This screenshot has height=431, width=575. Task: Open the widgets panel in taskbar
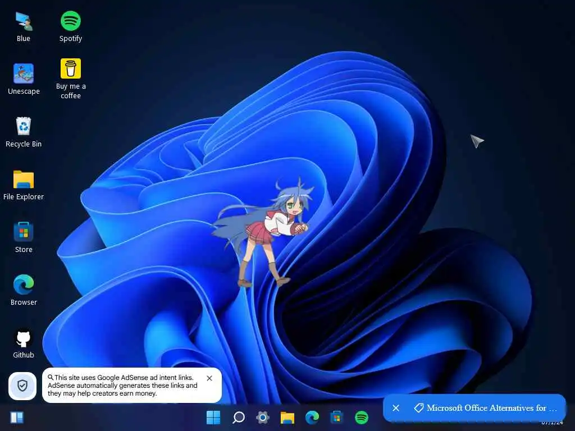(17, 417)
